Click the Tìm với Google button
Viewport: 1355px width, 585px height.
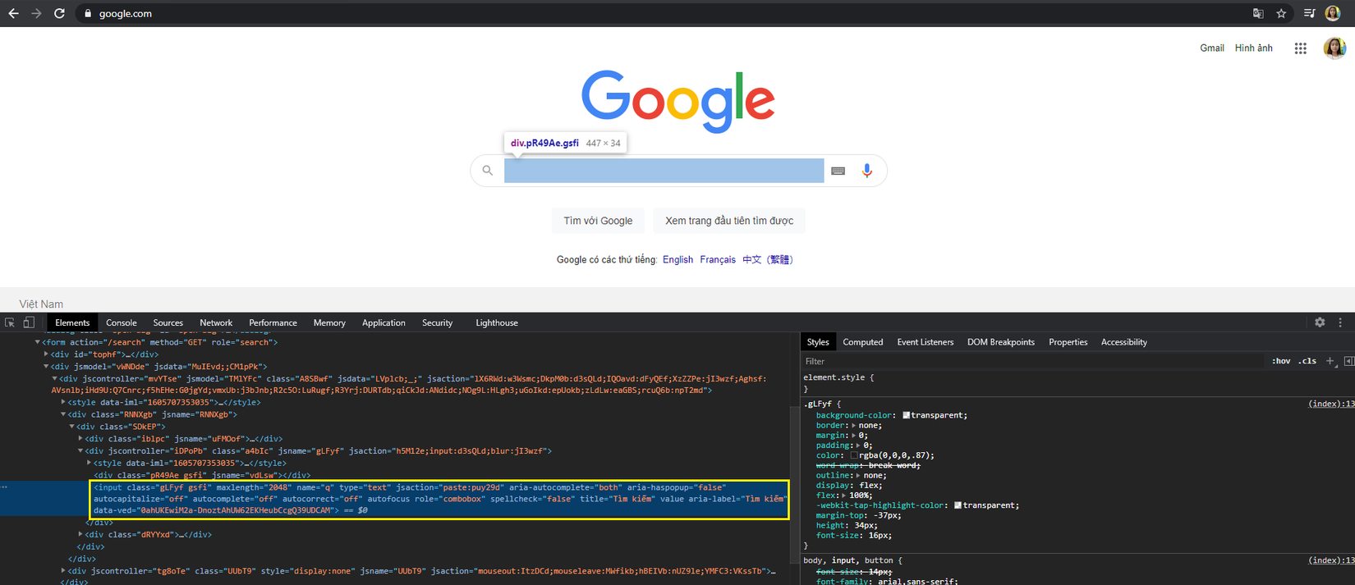coord(598,221)
